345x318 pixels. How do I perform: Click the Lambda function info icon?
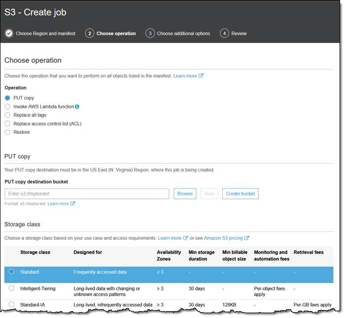77,107
